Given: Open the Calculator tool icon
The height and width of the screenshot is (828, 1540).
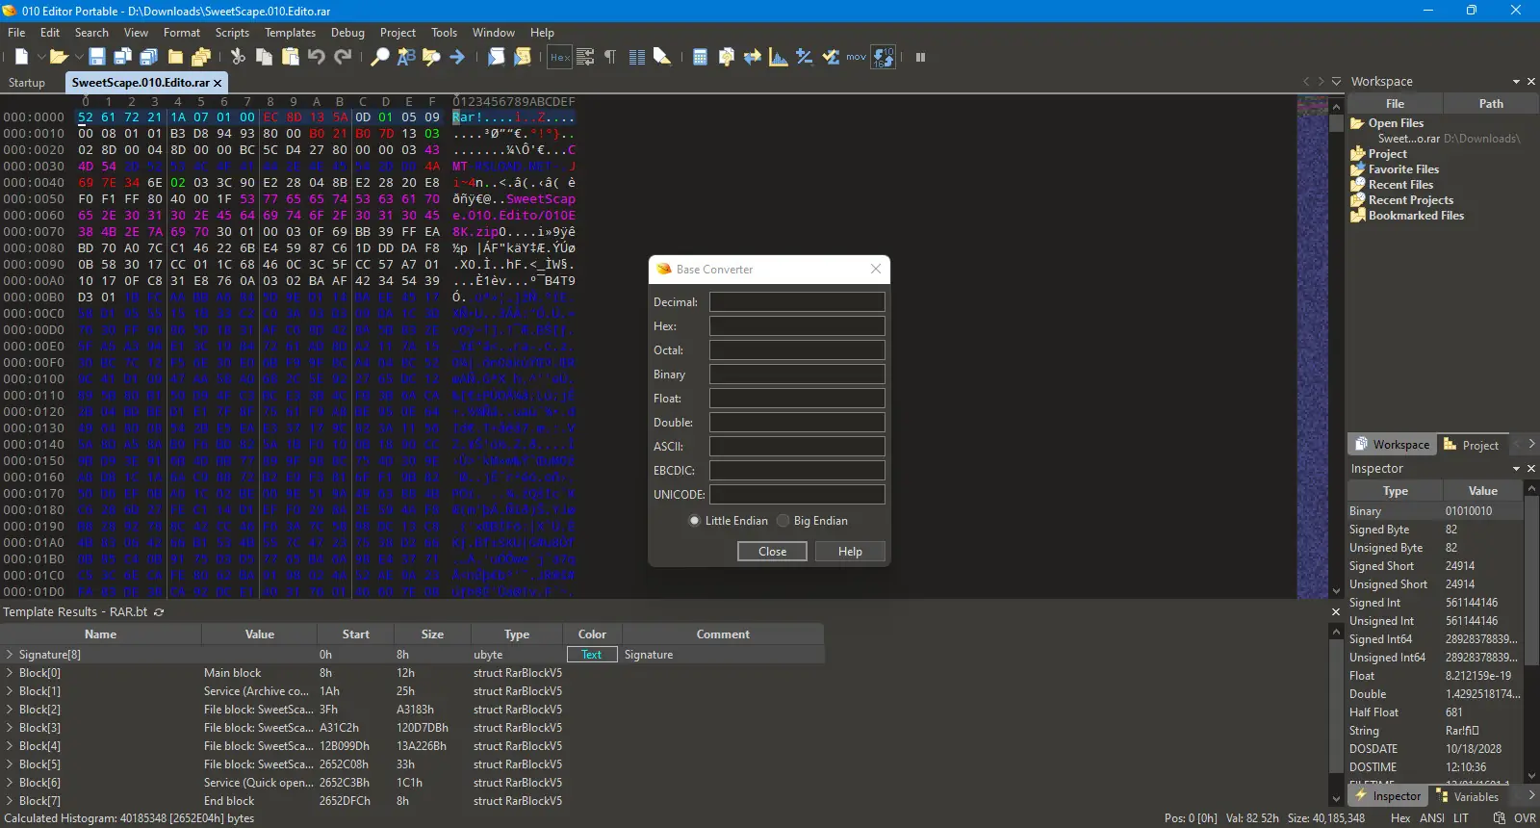Looking at the screenshot, I should pos(700,57).
